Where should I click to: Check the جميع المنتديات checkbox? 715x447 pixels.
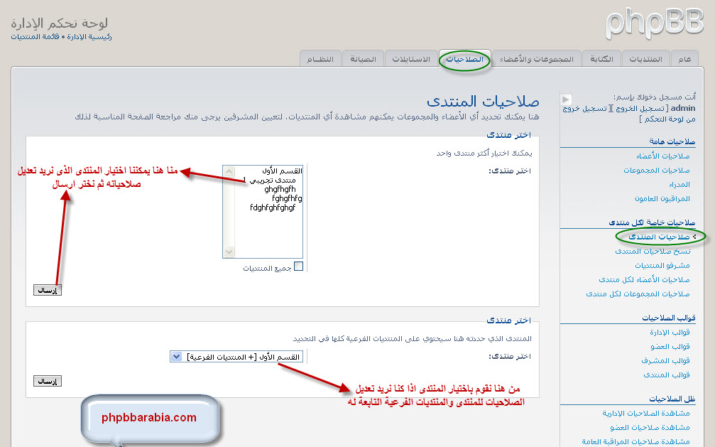[298, 266]
